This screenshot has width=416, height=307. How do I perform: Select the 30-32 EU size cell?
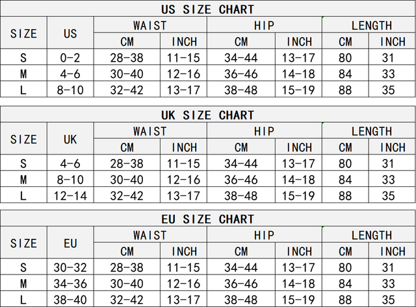point(70,267)
